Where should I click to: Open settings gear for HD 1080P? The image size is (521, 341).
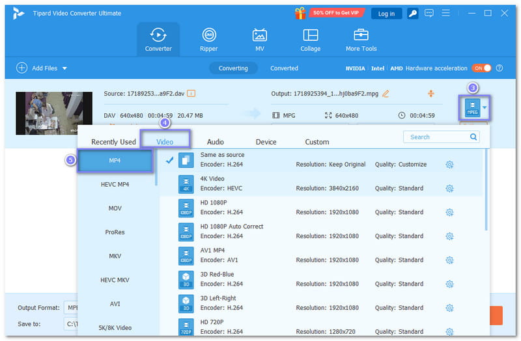click(449, 212)
